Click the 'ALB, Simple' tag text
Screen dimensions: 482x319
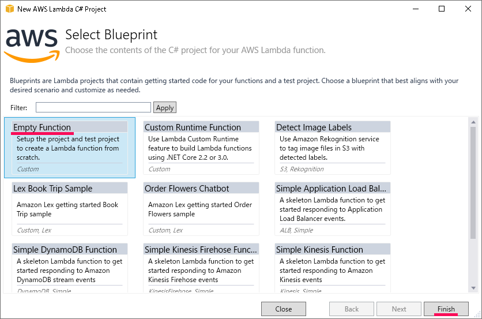(x=296, y=230)
